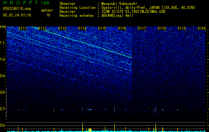Click the horizontal meteor echo streak after 0114

(x=90, y=110)
